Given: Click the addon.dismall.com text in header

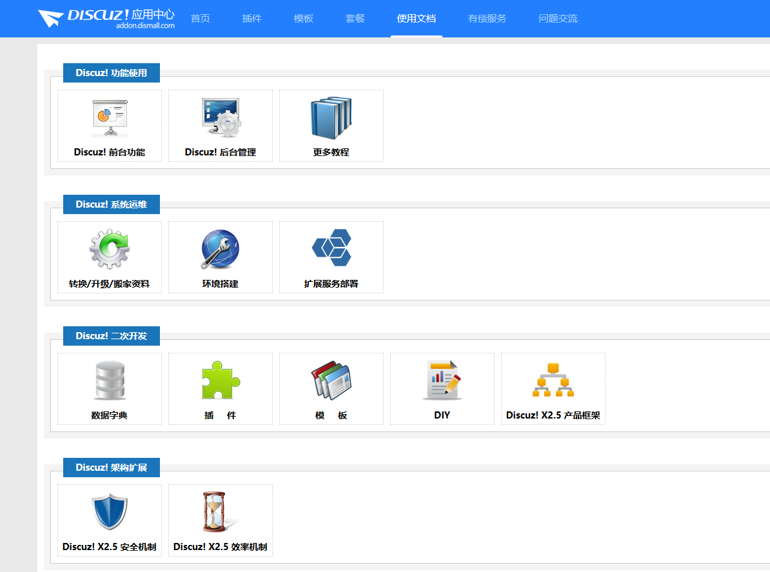Looking at the screenshot, I should tap(145, 26).
